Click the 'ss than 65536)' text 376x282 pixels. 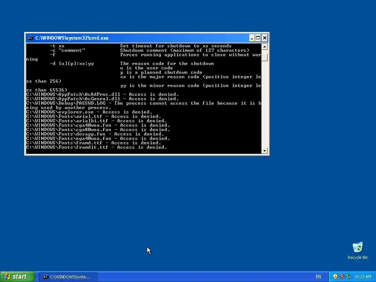click(47, 90)
